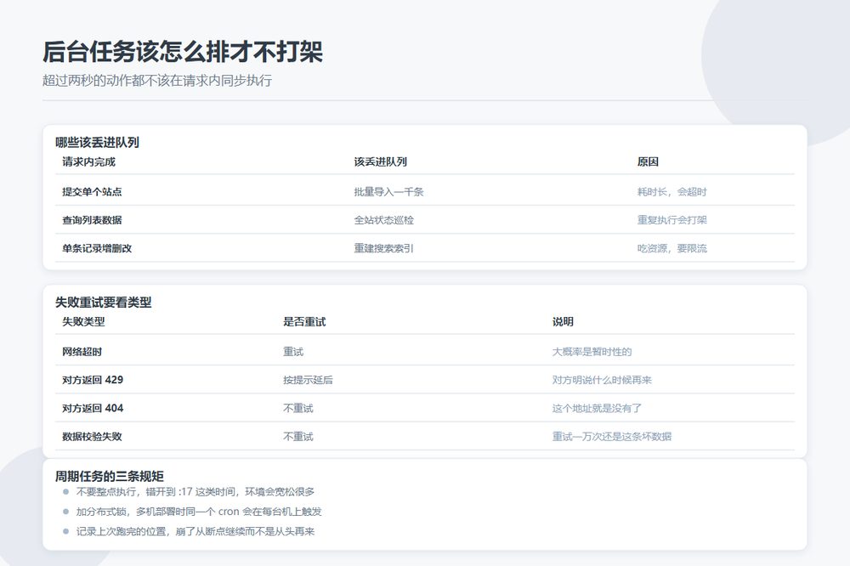Click the cell 查询列表数据
Image resolution: width=850 pixels, height=566 pixels.
(x=92, y=219)
